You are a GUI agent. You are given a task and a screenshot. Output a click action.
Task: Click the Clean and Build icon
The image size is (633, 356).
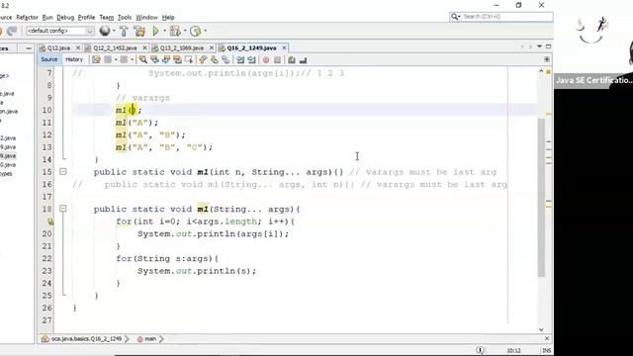(x=139, y=31)
